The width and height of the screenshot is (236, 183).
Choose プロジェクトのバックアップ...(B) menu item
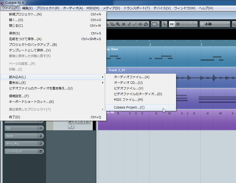coord(53,44)
